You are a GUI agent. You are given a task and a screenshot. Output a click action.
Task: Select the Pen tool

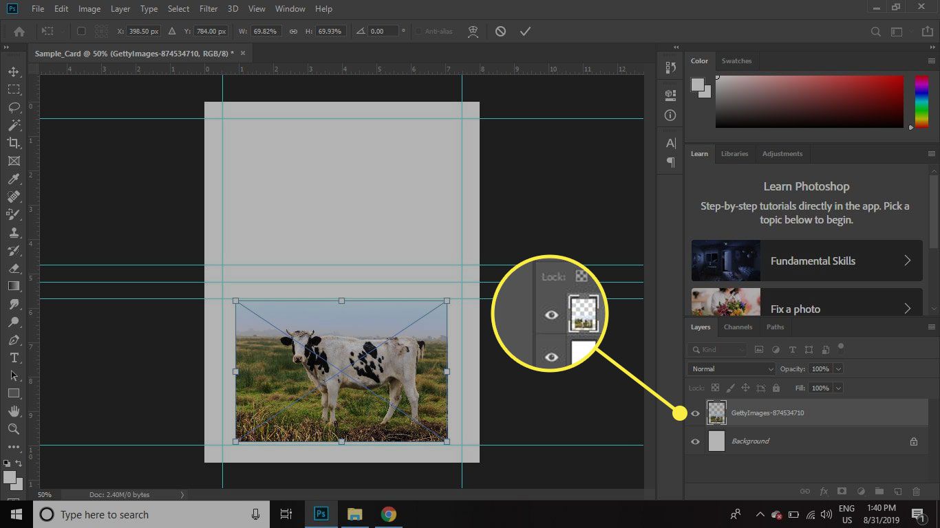click(14, 340)
